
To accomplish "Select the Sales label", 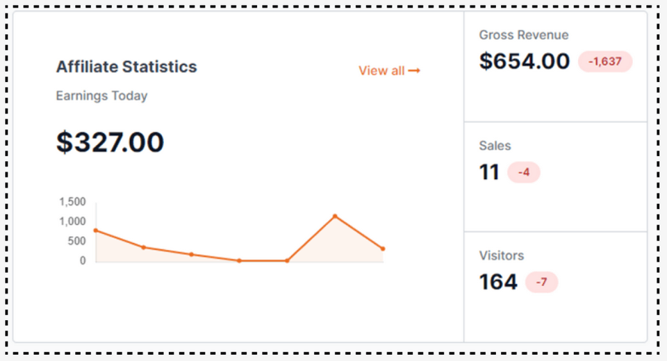I will click(495, 146).
